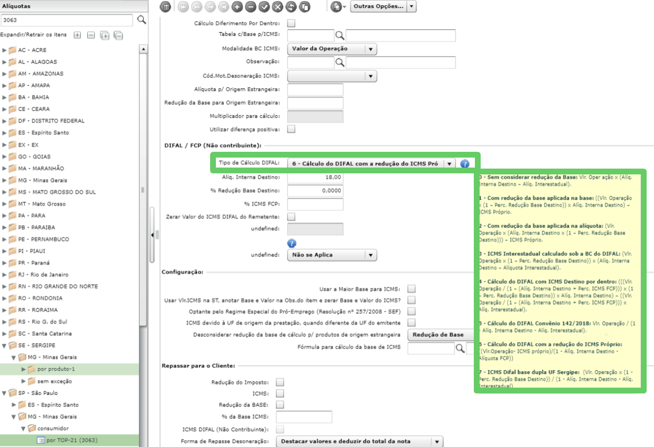The height and width of the screenshot is (447, 654).
Task: Select por produto-1 tree folder
Action: (x=56, y=369)
